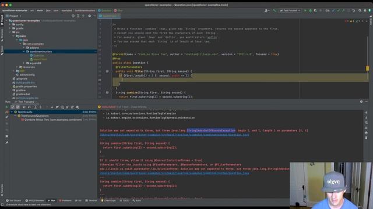Image resolution: width=373 pixels, height=209 pixels.
Task: Click the Run with Coverage icon
Action: pyautogui.click(x=315, y=10)
